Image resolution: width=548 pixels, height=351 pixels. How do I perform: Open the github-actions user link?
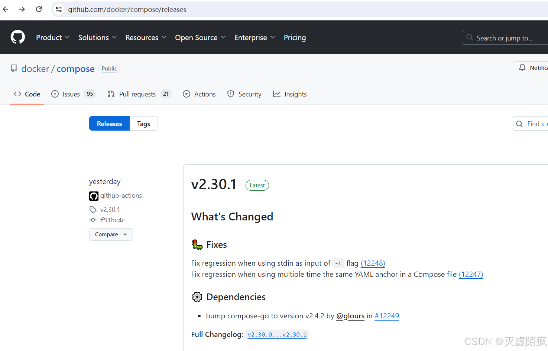121,196
